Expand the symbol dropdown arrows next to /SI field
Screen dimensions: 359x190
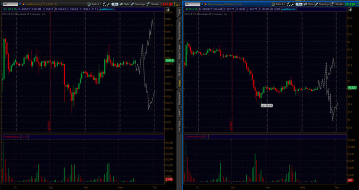[x=202, y=4]
